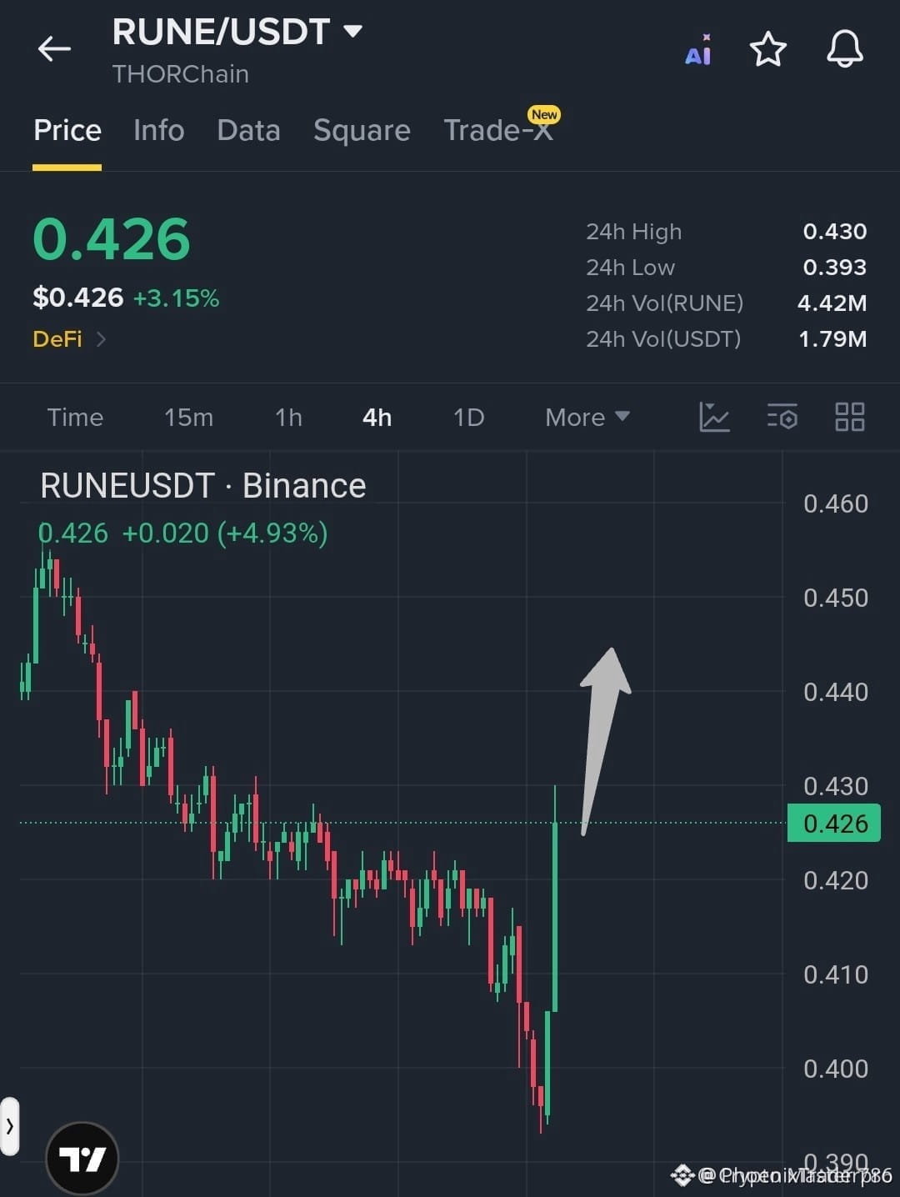Screen dimensions: 900x1197
Task: Select the 1h interval
Action: [x=288, y=417]
